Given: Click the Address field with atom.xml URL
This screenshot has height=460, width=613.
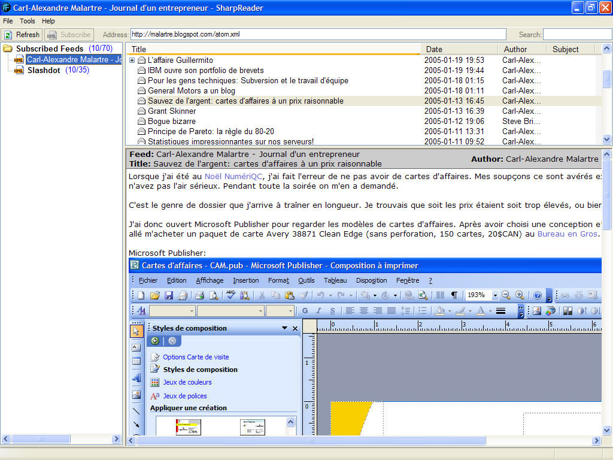Looking at the screenshot, I should coord(318,34).
